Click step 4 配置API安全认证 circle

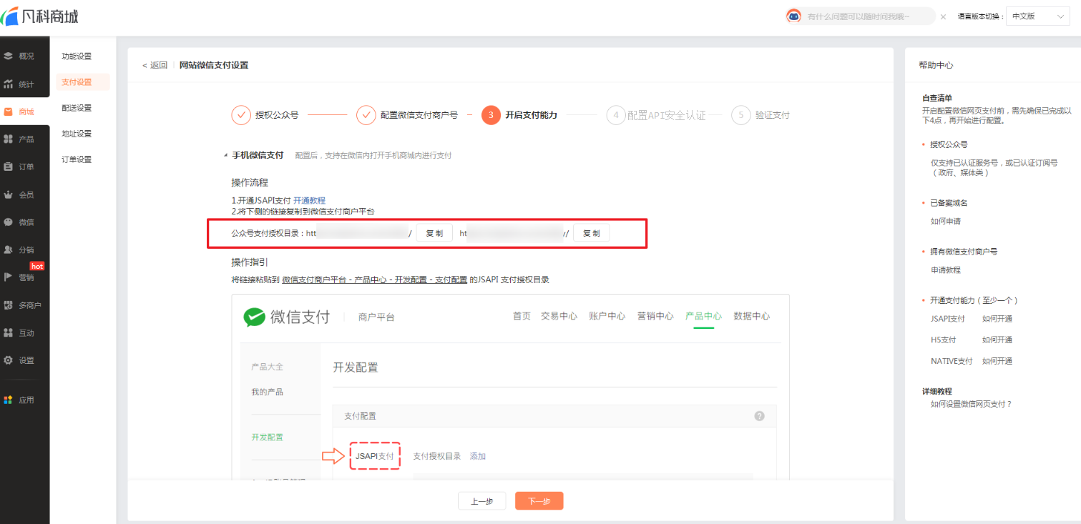click(616, 114)
